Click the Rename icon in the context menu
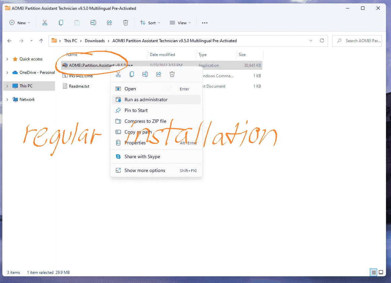The image size is (391, 283). click(145, 74)
